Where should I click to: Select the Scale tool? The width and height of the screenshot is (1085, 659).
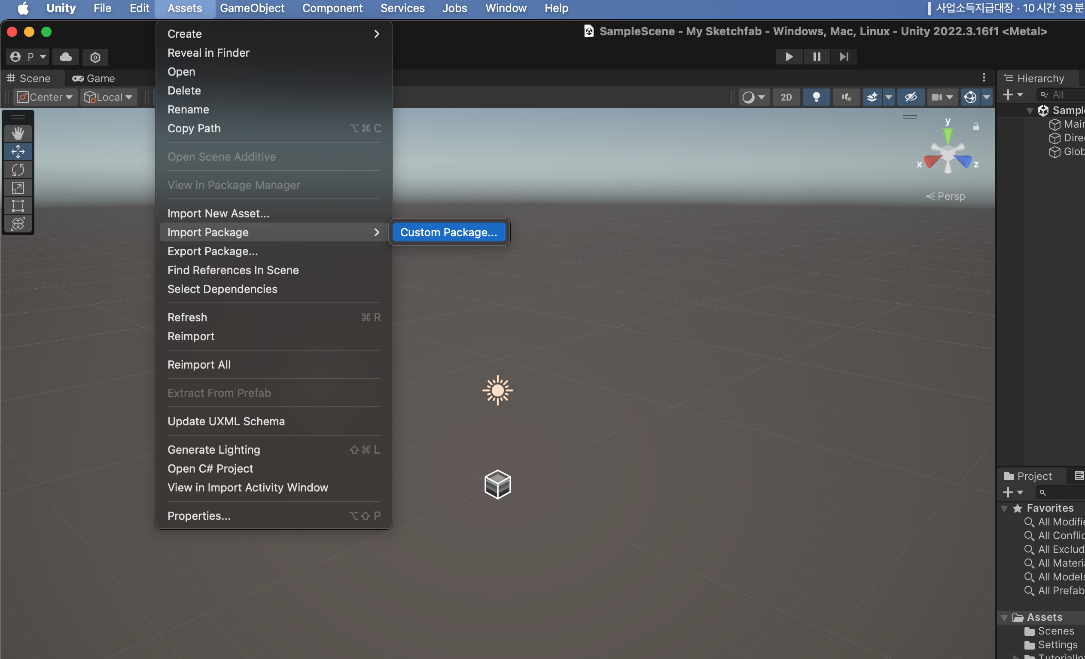tap(18, 188)
